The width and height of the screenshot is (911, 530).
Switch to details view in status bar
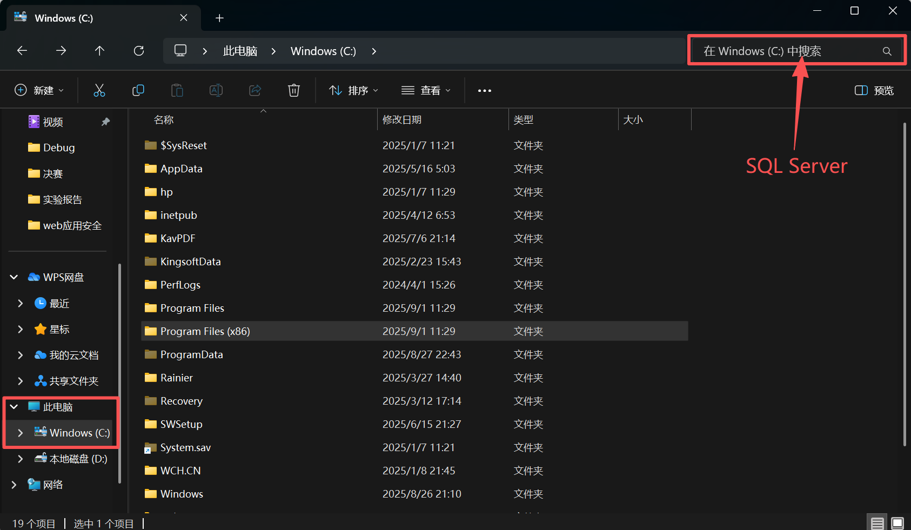(877, 522)
